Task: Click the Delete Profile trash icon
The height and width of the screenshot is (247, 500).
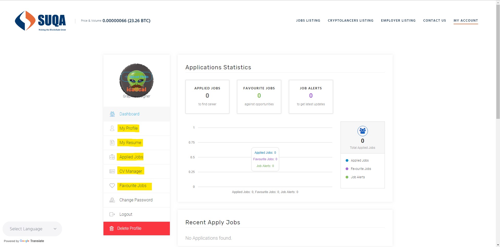Action: (x=112, y=229)
